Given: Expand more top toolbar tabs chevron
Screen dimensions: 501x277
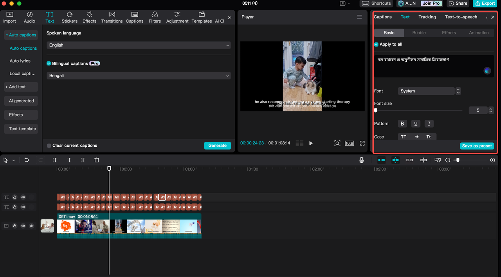Looking at the screenshot, I should pos(230,17).
